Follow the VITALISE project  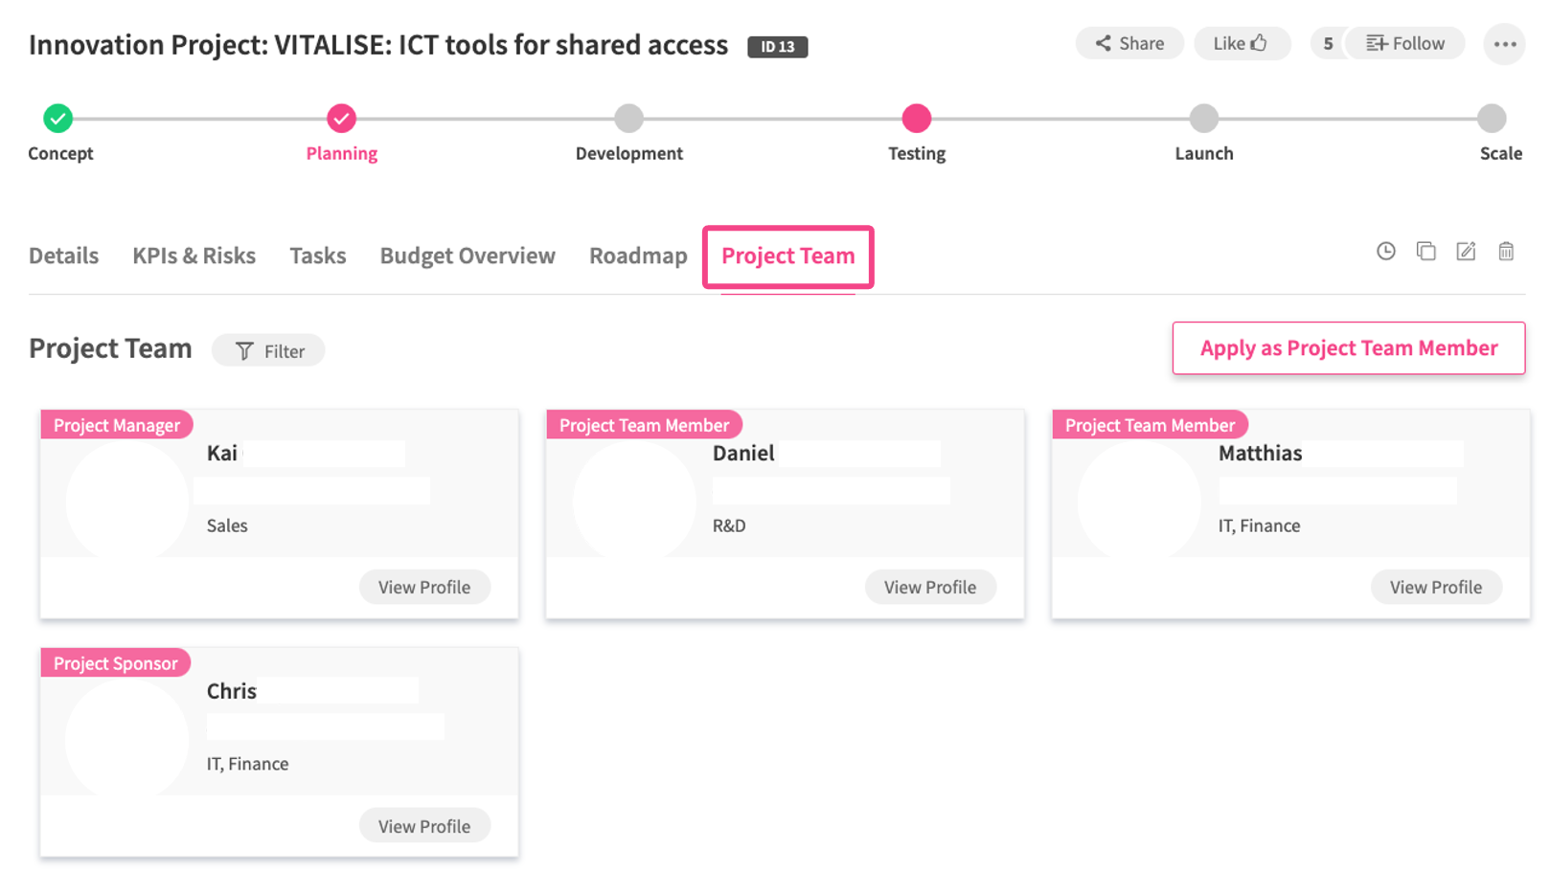tap(1405, 44)
